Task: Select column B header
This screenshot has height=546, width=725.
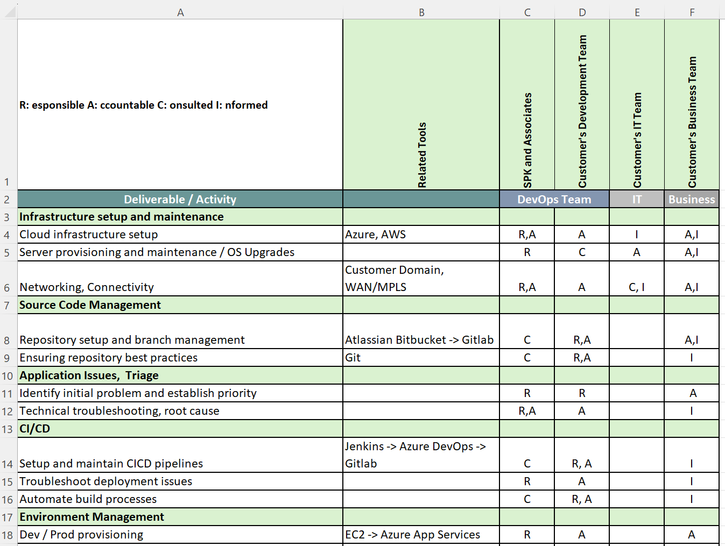Action: click(421, 12)
